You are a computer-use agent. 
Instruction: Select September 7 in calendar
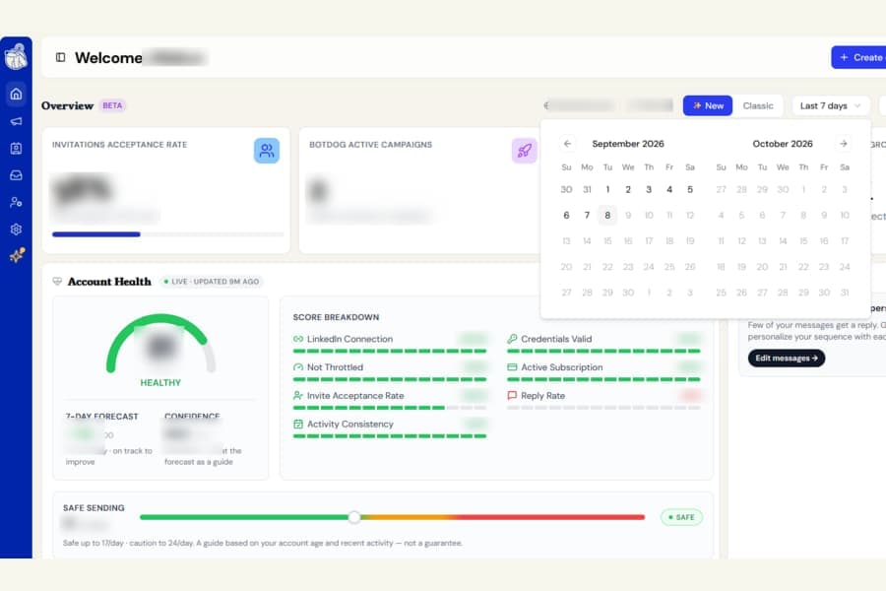pos(587,215)
